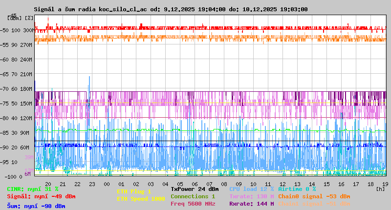Select the ETH Plug legend label
This screenshot has width=391, height=210.
(x=134, y=191)
